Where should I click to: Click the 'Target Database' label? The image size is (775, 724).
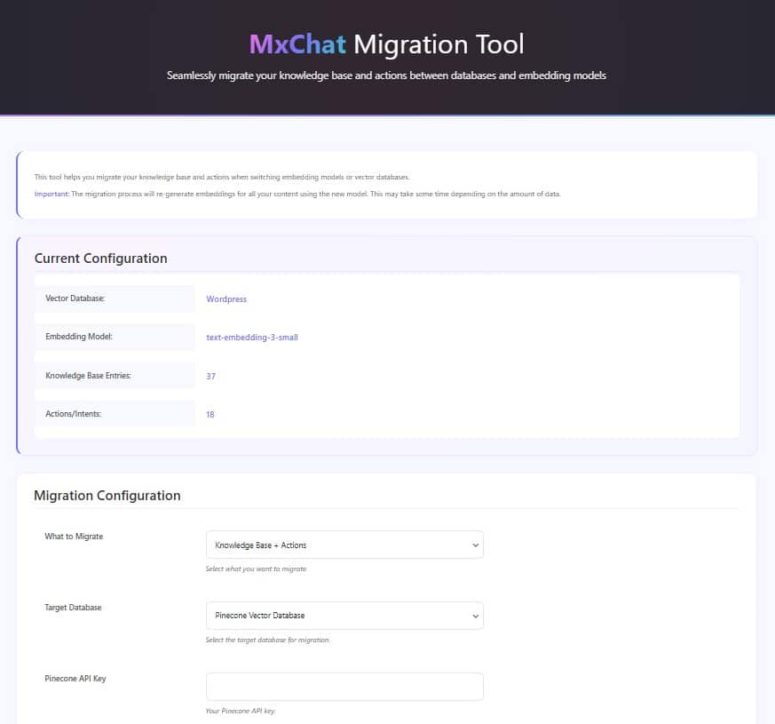point(73,608)
